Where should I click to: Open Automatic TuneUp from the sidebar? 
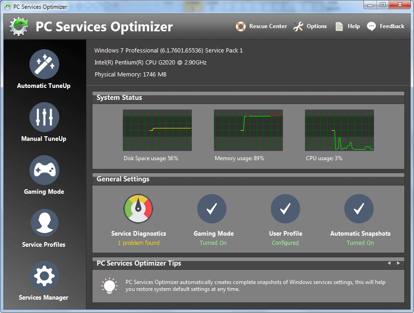tap(44, 69)
